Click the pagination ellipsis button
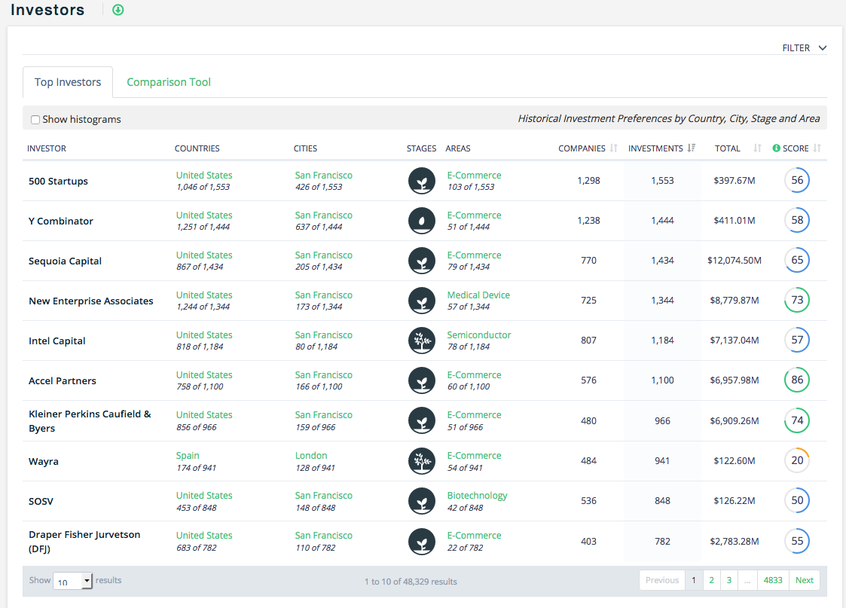 coord(747,580)
